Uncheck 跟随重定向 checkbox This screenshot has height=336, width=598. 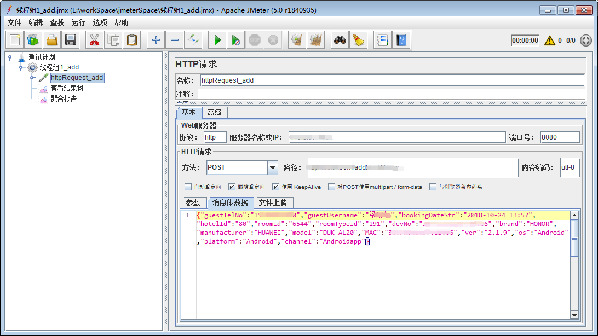pyautogui.click(x=232, y=187)
